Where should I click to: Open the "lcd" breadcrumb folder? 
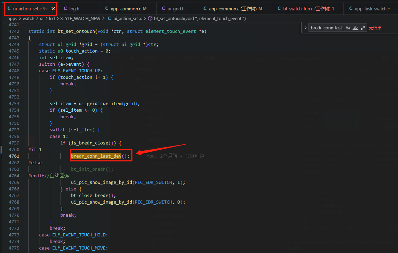[52, 19]
